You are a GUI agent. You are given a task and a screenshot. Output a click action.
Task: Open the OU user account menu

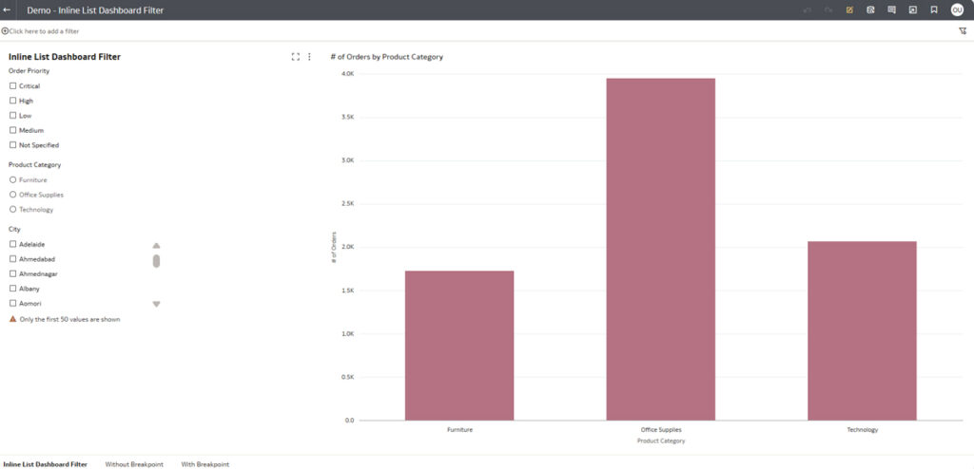coord(957,9)
